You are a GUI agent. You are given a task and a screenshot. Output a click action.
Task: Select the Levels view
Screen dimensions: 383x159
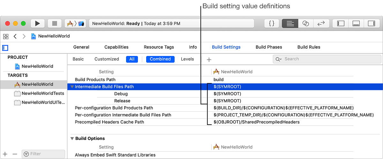187,59
